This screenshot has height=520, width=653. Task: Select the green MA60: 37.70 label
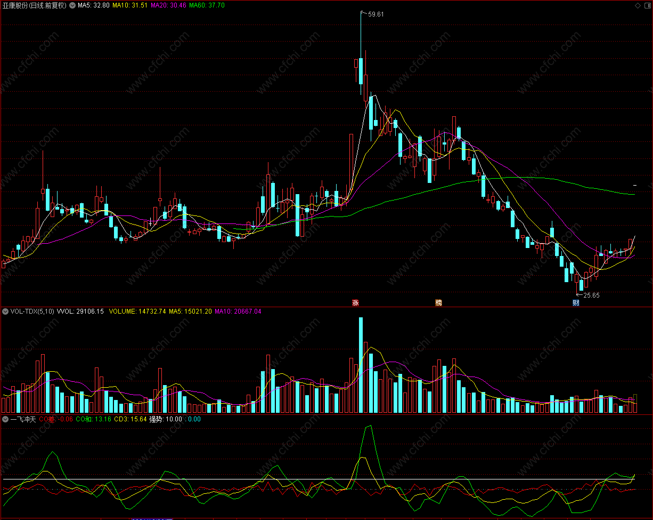(207, 5)
